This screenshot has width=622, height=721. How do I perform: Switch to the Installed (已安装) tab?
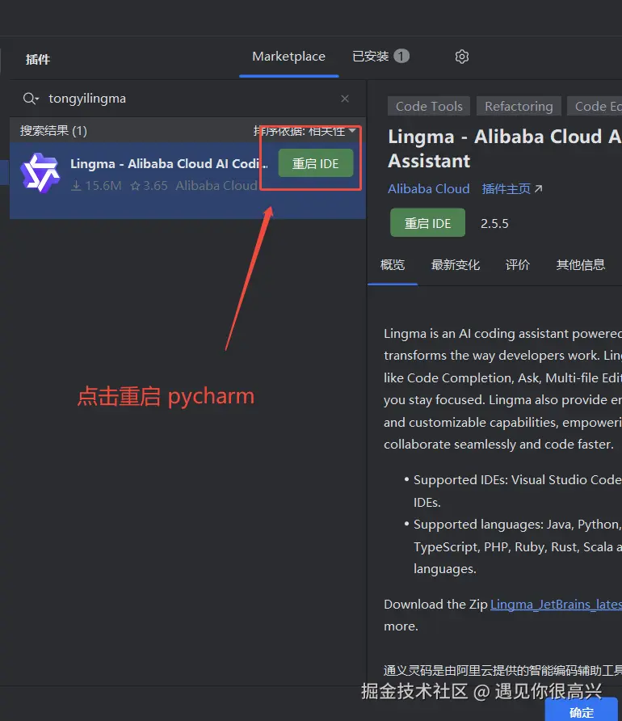point(380,57)
